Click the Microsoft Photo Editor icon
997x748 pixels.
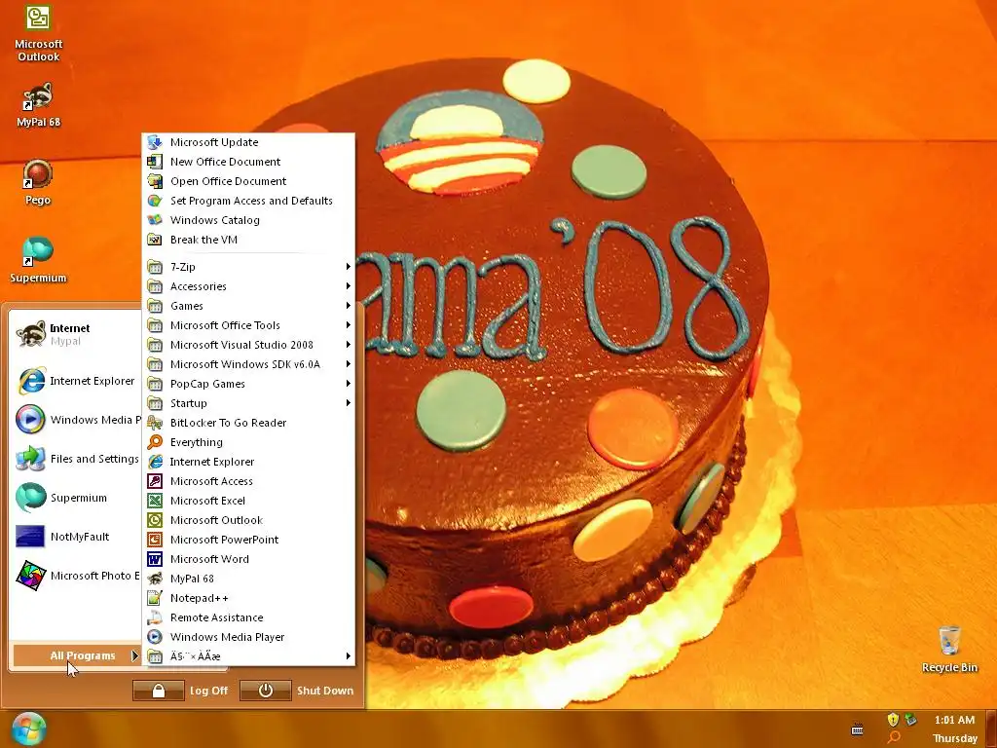[x=30, y=575]
